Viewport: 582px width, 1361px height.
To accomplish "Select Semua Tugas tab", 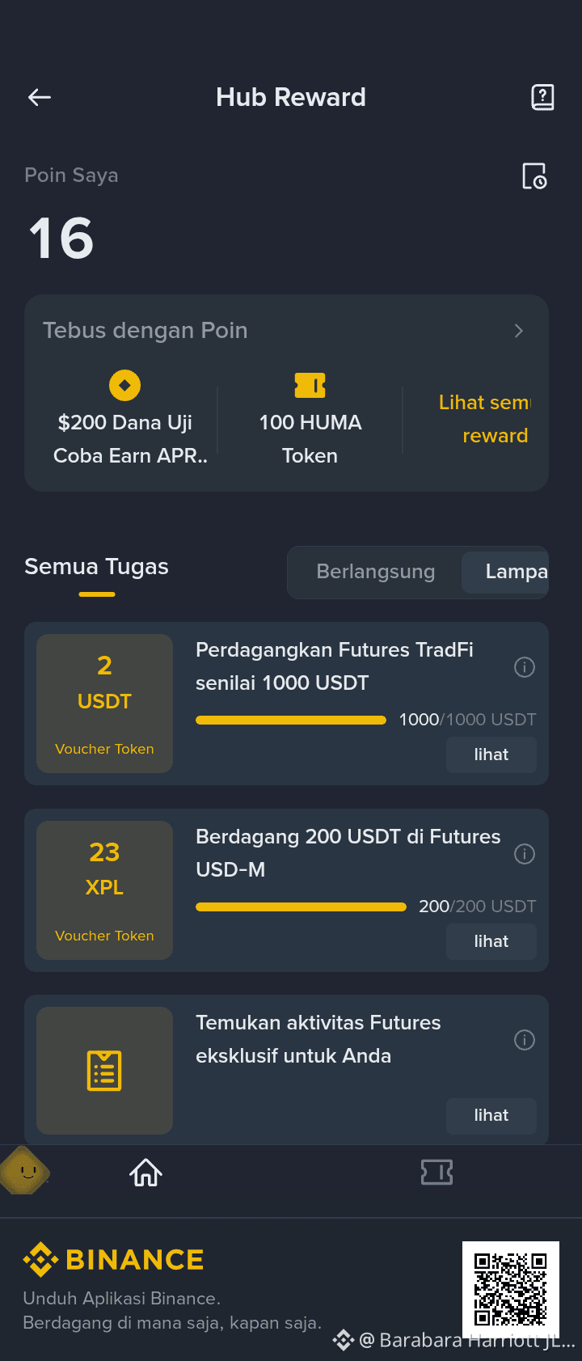I will 96,567.
